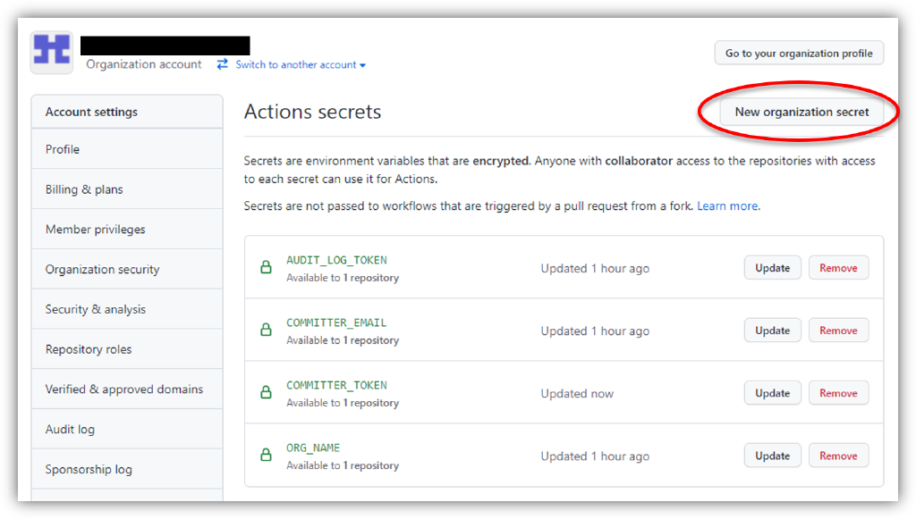Update the ORG_NAME secret
The image size is (916, 519).
pyautogui.click(x=772, y=455)
